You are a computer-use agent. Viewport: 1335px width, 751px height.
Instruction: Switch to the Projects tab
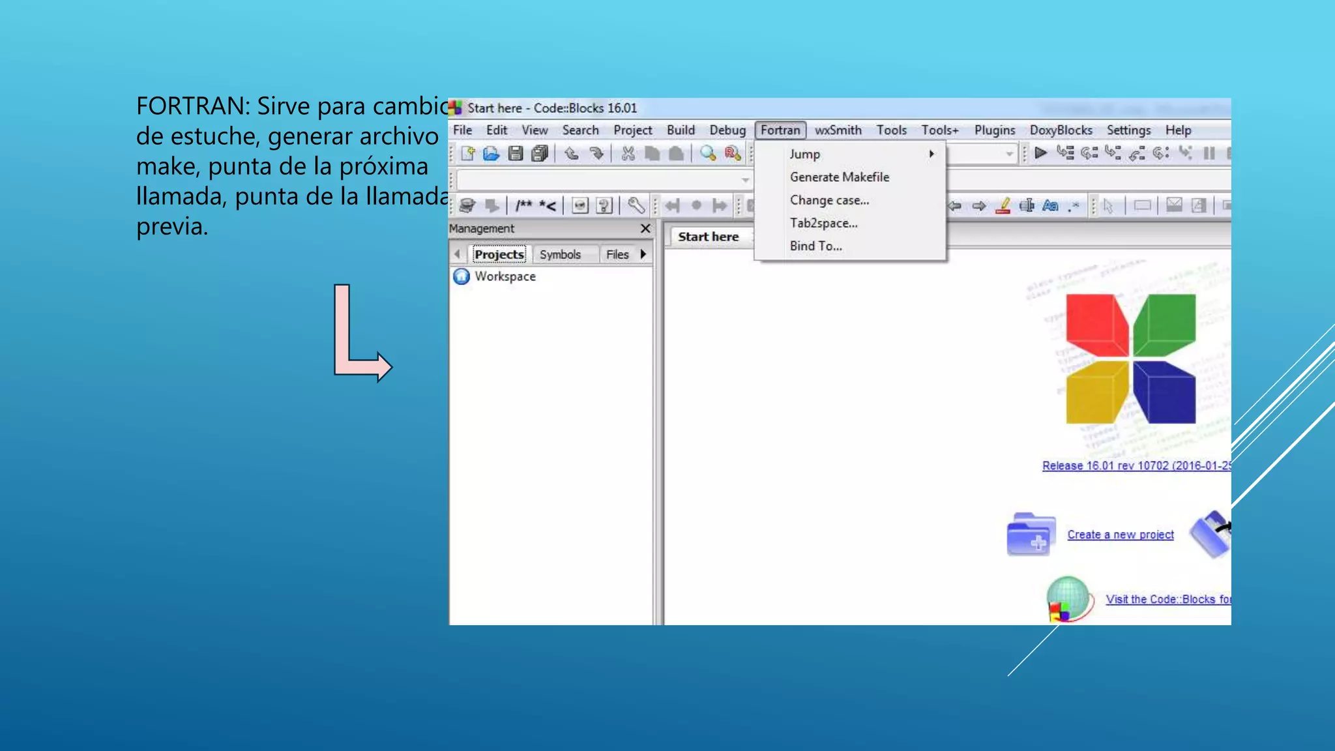[499, 254]
